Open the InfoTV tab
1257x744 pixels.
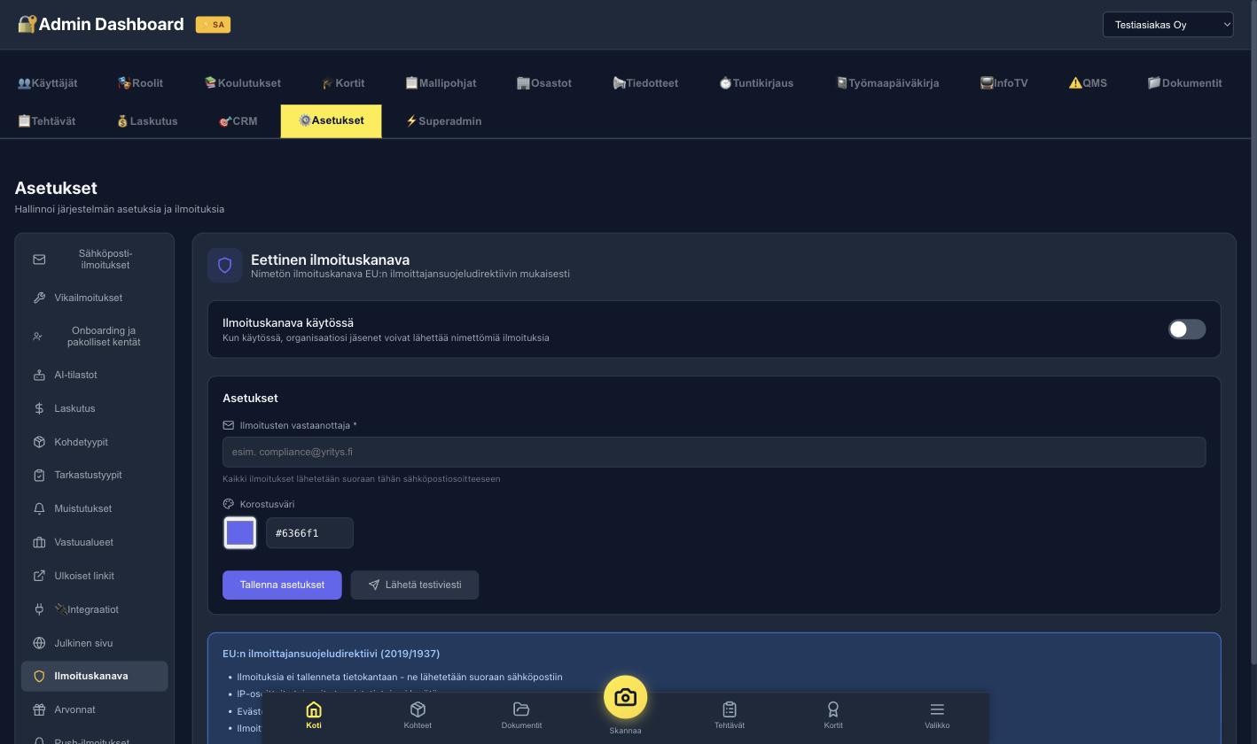point(1003,83)
